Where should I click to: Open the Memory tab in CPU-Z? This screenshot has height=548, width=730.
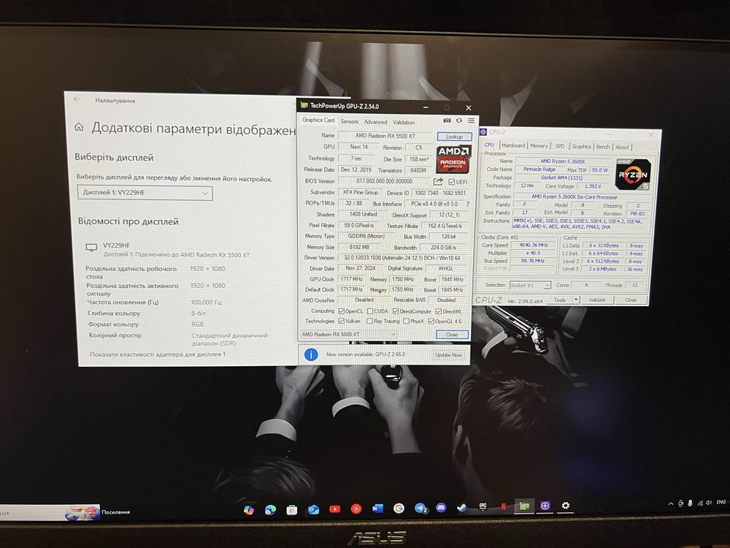click(539, 146)
